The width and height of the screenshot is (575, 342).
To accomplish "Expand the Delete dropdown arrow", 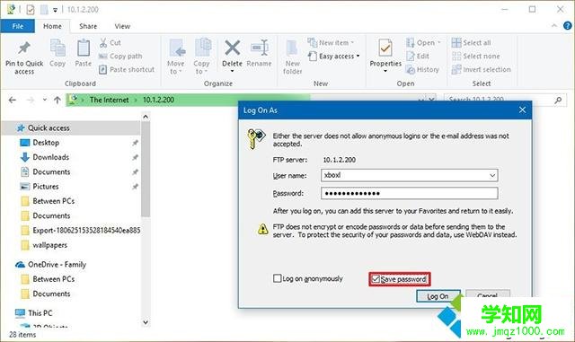I will click(x=233, y=71).
